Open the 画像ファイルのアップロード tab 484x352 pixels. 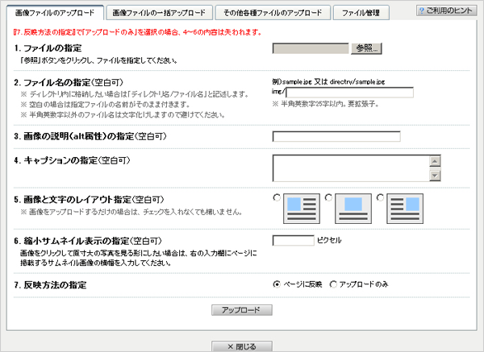click(x=55, y=13)
